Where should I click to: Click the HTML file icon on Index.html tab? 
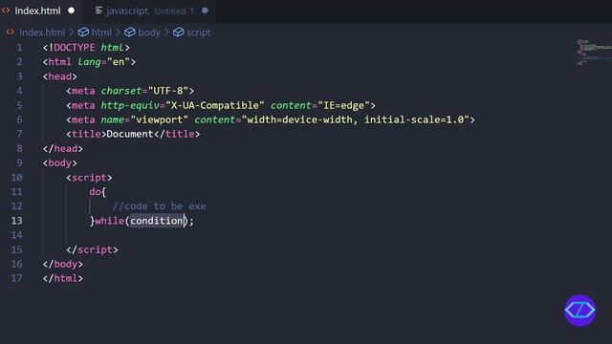6,11
